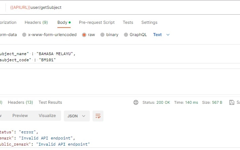This screenshot has height=150, width=240.
Task: Switch response view to Preview
Action: (x=20, y=116)
